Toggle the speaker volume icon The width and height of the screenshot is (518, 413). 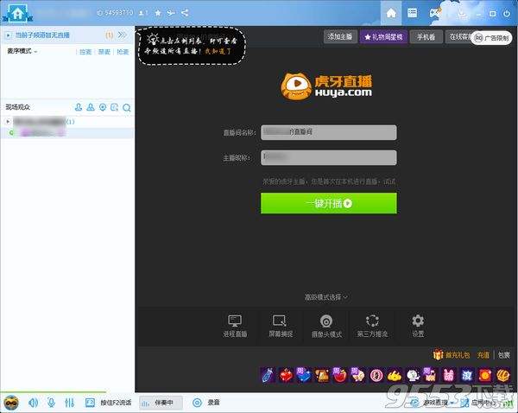34,403
